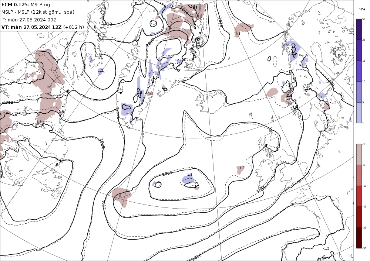
Task: Click the '1012' isobar label at the left edge
Action: click(x=8, y=102)
